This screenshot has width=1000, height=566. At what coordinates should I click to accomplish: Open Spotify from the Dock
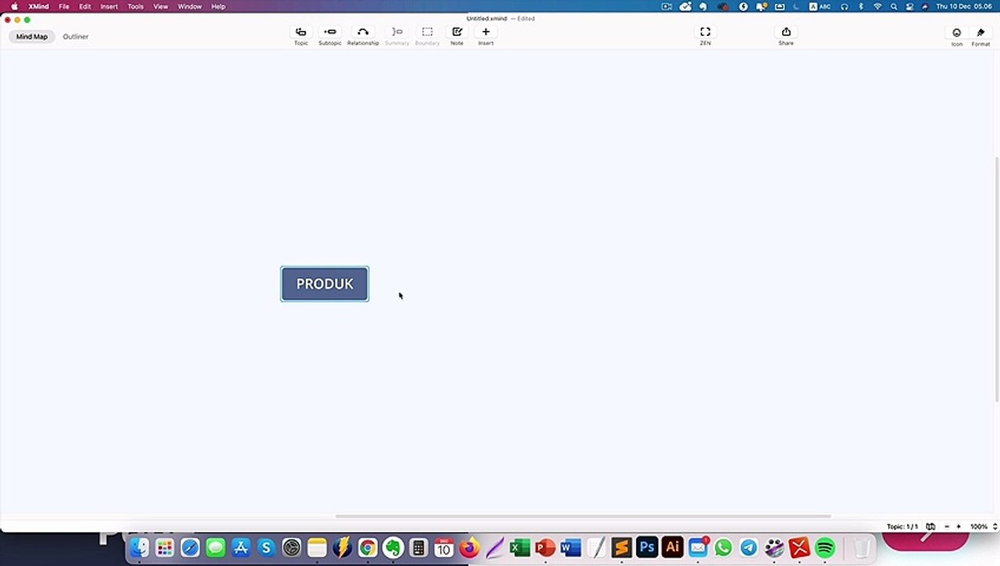(825, 548)
